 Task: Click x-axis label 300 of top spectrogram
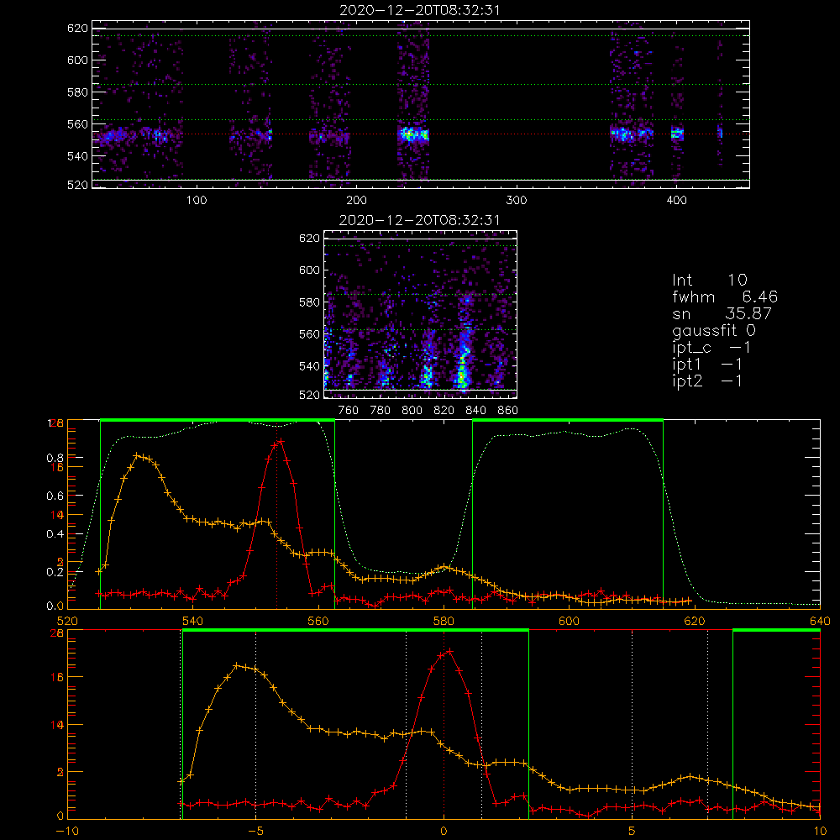click(517, 201)
